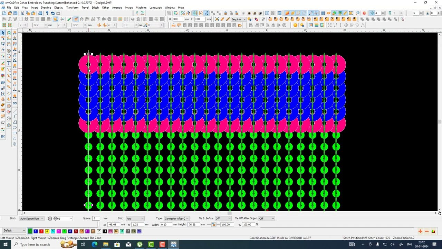Open the sequin shape dropdown showing 01
This screenshot has height=249, width=442.
tap(63, 219)
